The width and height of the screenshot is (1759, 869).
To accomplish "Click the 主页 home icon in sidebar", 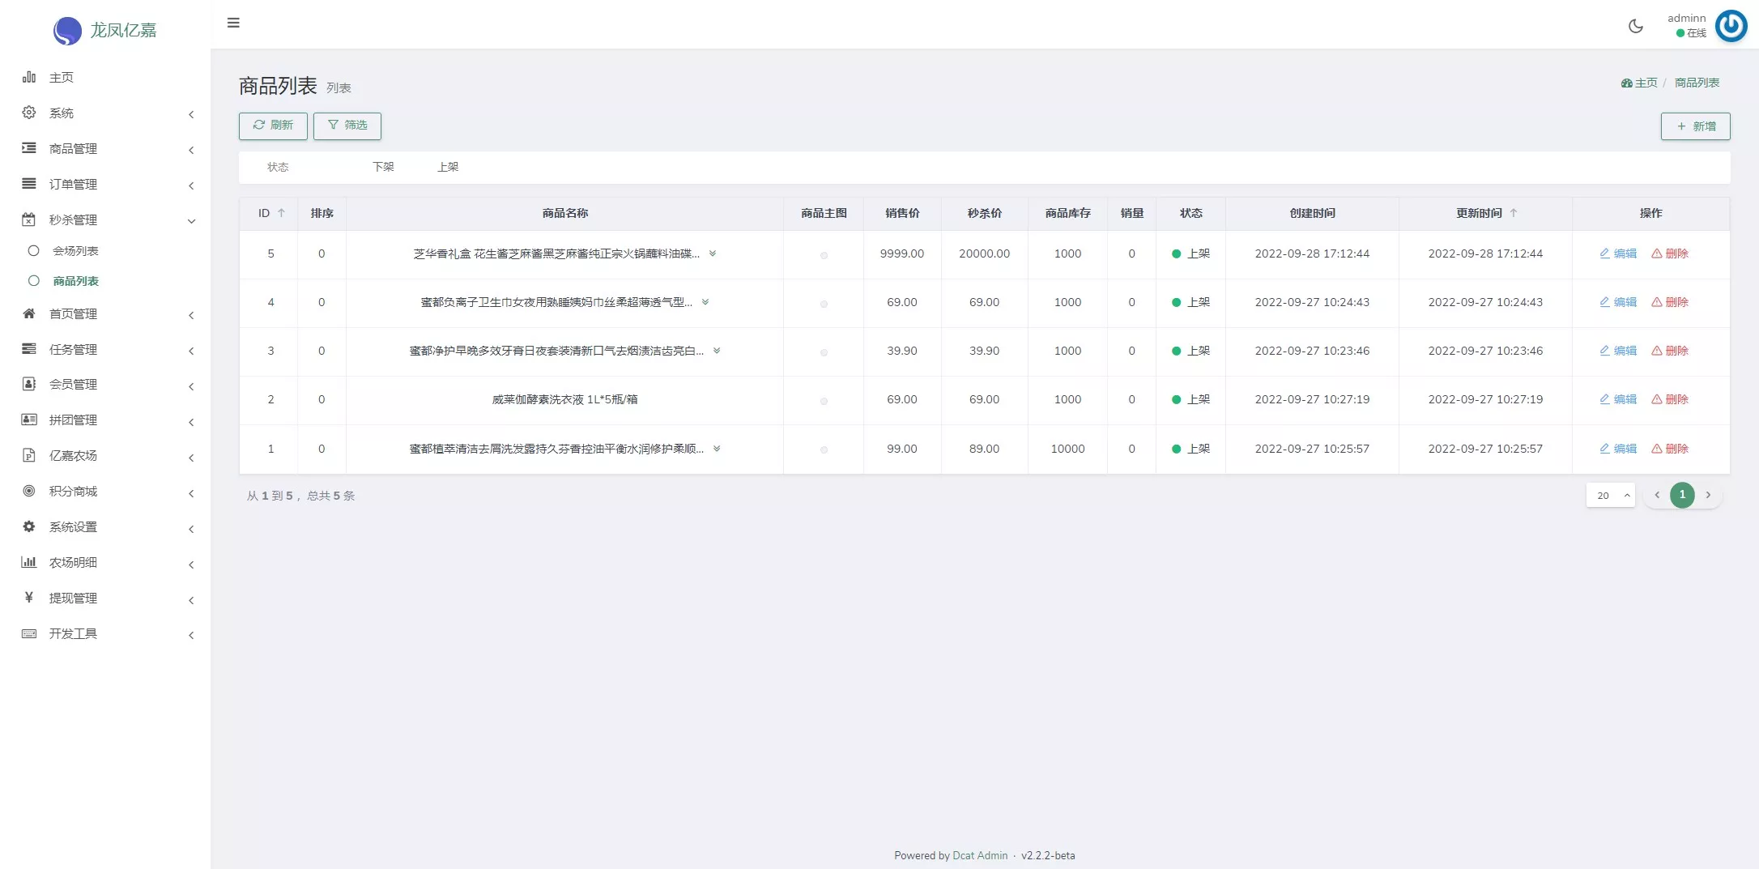I will point(29,77).
